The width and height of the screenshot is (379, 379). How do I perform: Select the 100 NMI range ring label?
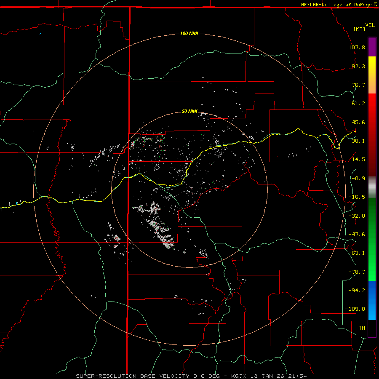click(189, 33)
